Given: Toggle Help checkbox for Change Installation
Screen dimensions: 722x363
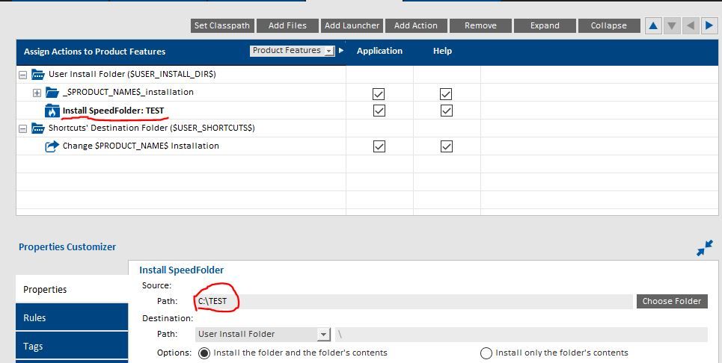Looking at the screenshot, I should click(446, 146).
